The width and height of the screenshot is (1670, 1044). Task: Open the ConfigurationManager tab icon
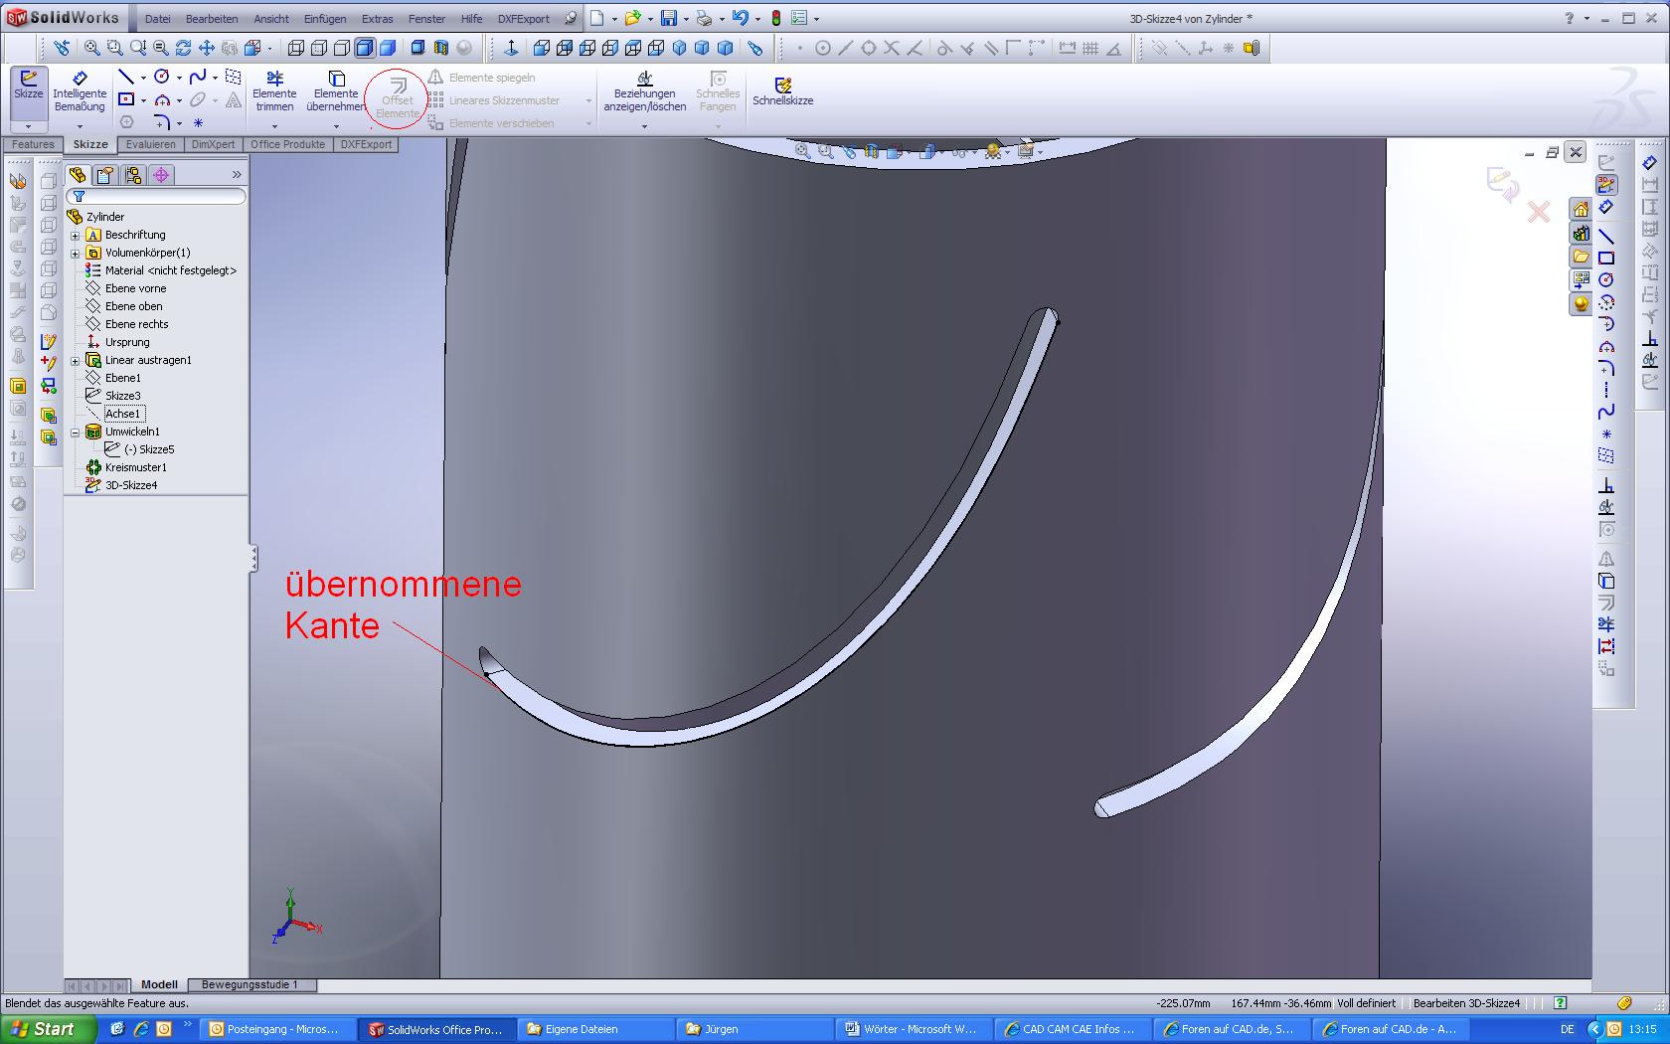click(x=133, y=175)
